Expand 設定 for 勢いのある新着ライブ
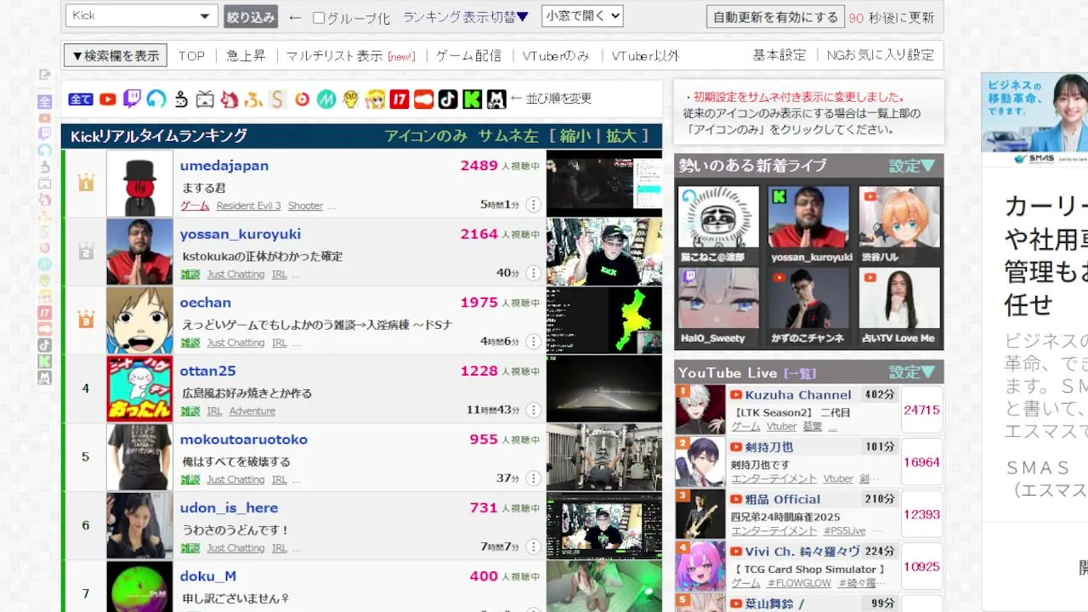This screenshot has width=1088, height=612. pos(912,166)
